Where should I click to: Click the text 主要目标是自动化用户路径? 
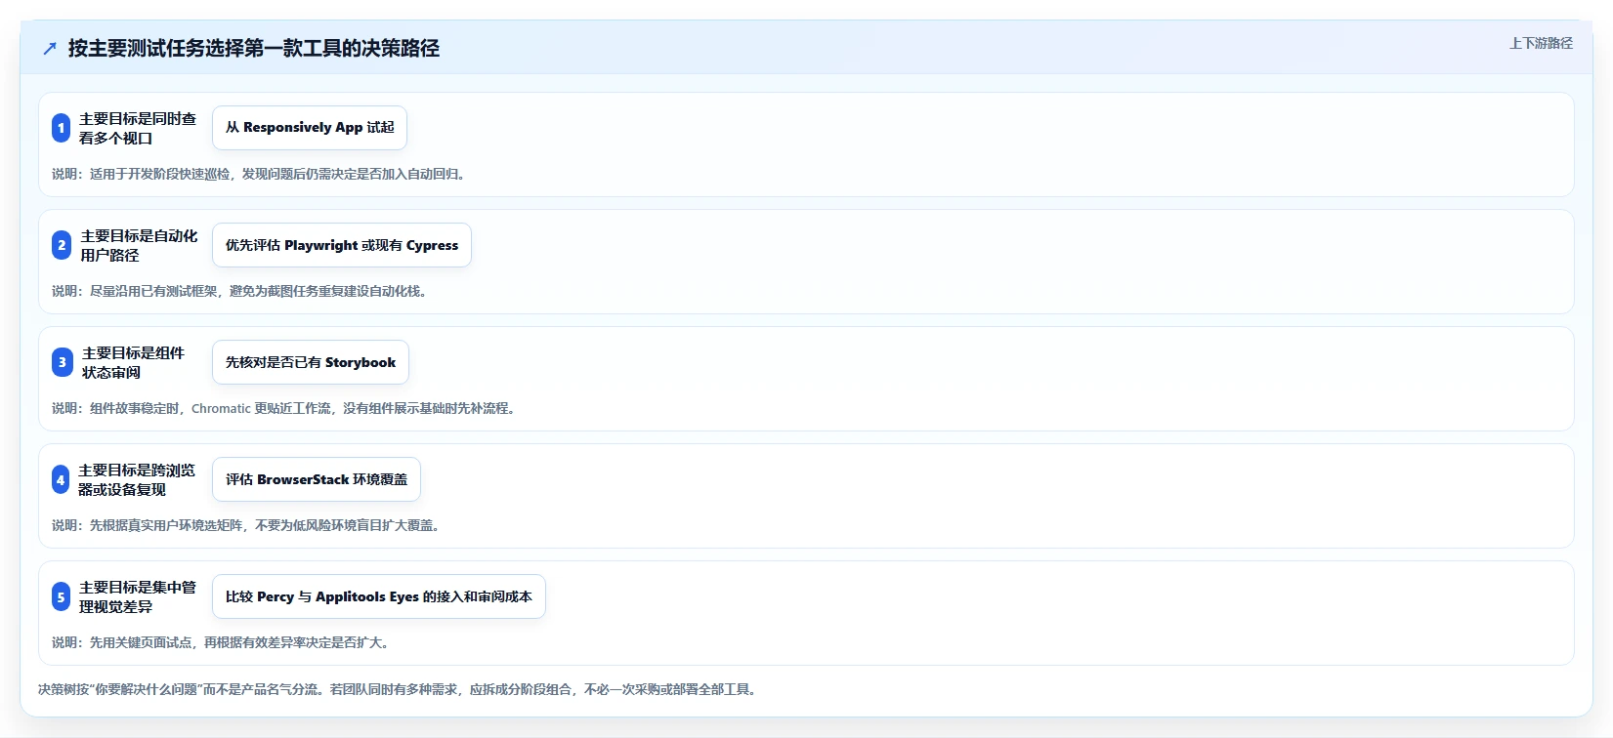139,245
